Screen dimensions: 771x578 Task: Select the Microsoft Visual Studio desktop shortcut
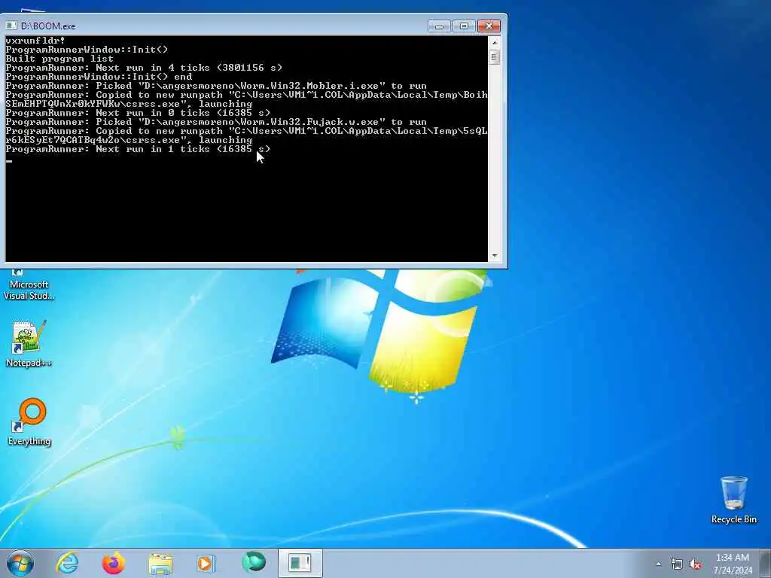click(29, 285)
